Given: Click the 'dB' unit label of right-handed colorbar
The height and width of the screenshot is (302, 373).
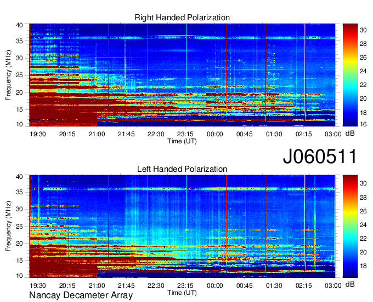Looking at the screenshot, I should (x=350, y=133).
